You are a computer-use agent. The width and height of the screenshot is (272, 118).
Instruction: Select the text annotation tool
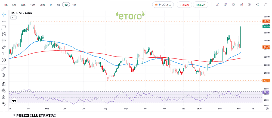pos(4,53)
